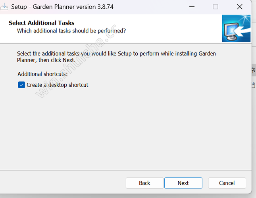Click the setup installer icon in title bar
Screen dimensions: 256x198
click(4, 7)
